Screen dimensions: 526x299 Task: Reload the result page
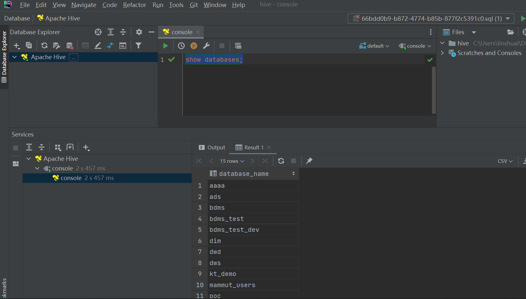point(281,161)
